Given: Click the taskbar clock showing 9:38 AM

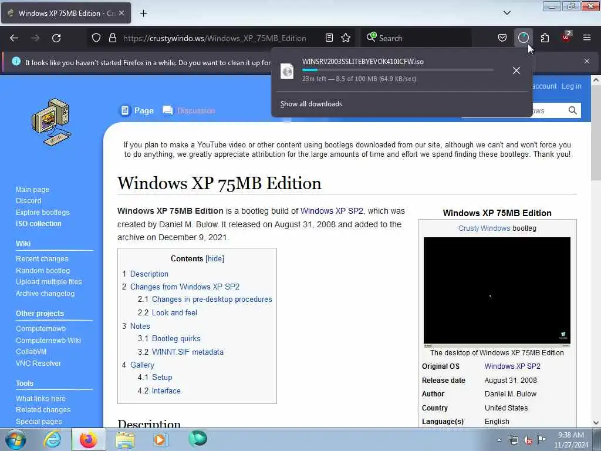Looking at the screenshot, I should click(570, 440).
